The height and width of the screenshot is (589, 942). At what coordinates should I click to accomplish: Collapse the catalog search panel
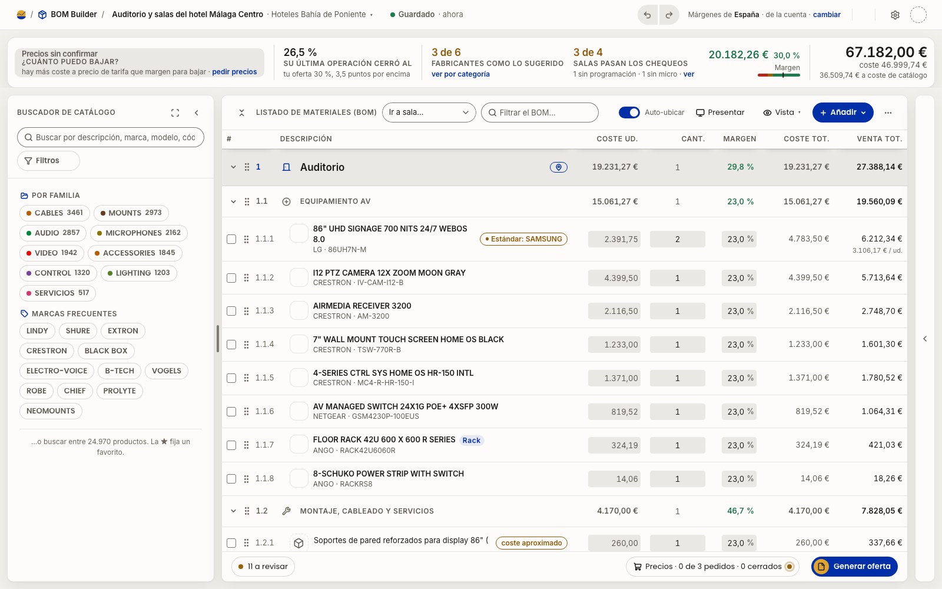point(197,112)
